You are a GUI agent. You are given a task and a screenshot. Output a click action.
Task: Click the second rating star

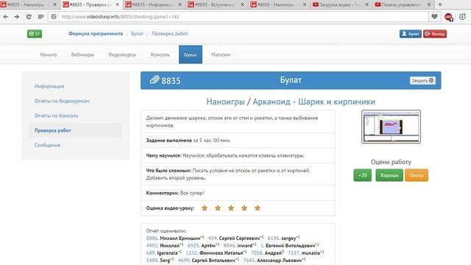(x=218, y=208)
